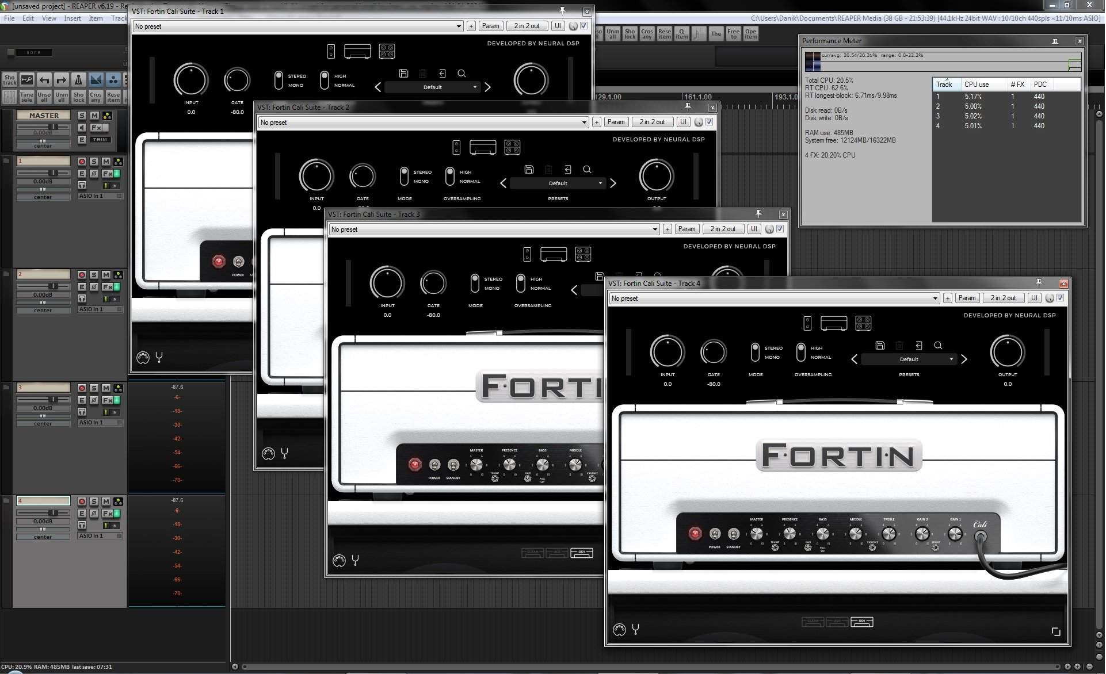
Task: Click the Input knob in Track 4 plugin
Action: click(x=668, y=352)
